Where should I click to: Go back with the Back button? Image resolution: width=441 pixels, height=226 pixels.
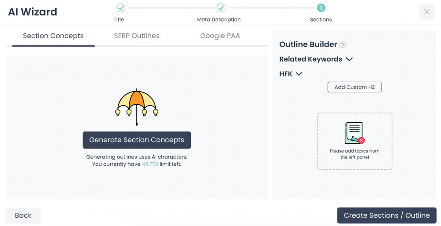pos(23,215)
